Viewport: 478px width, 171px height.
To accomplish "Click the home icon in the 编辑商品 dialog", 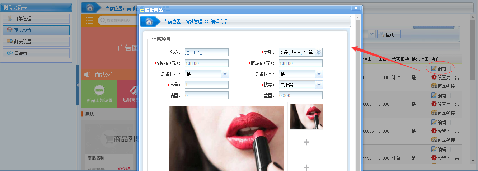I will pos(149,22).
